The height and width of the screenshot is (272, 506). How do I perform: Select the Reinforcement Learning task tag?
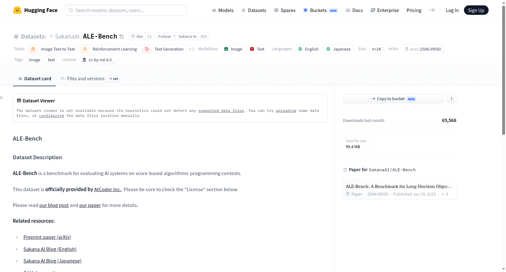[x=110, y=49]
